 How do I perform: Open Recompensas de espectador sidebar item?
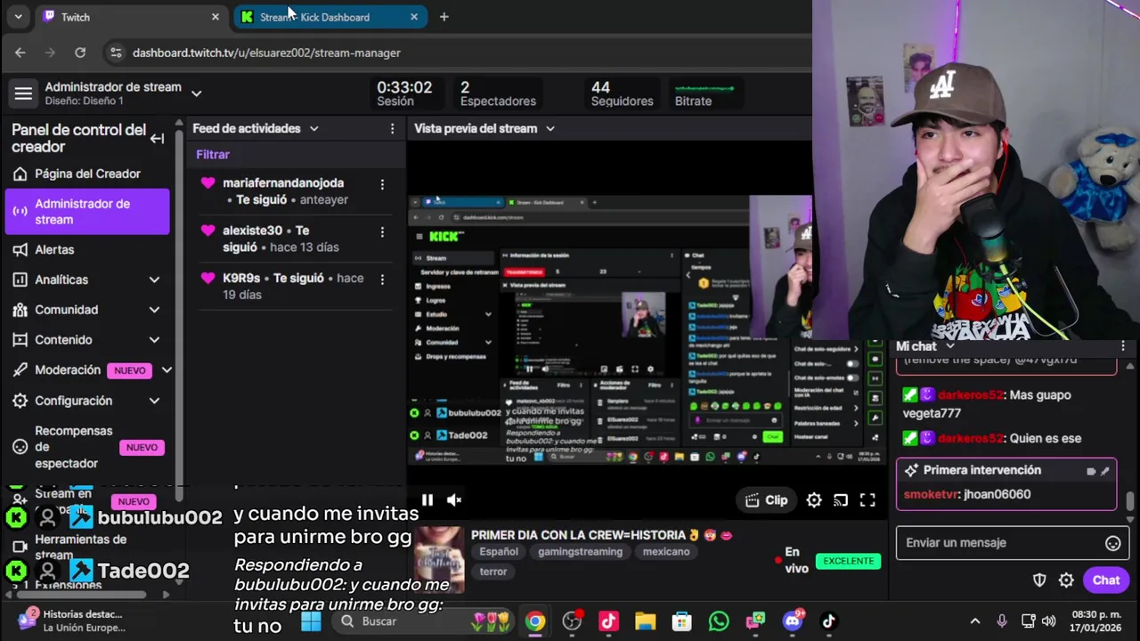87,447
